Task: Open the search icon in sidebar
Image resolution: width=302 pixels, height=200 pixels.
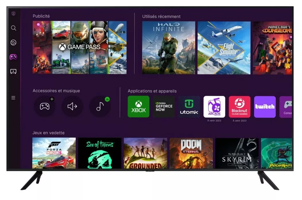Action: (x=14, y=28)
